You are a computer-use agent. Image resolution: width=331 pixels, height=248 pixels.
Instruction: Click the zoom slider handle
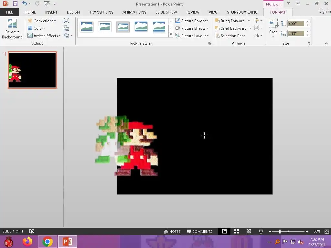(280, 231)
